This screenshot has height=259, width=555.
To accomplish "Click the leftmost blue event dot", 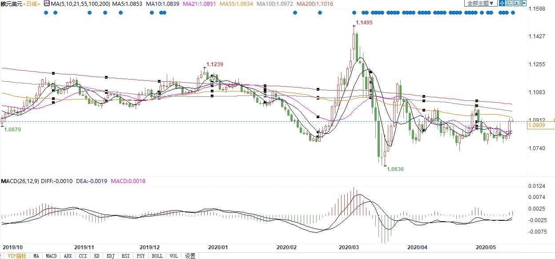I will coord(46,12).
